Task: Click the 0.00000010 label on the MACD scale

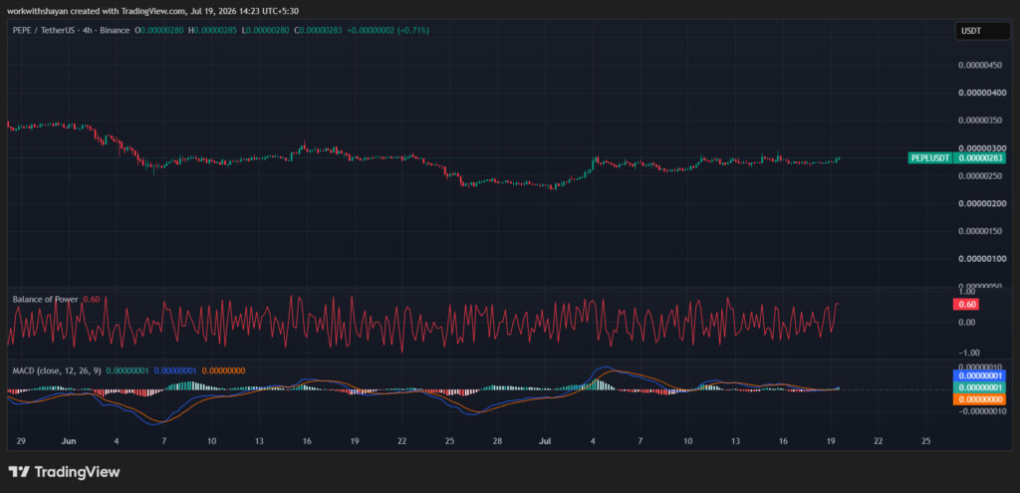Action: pyautogui.click(x=981, y=367)
